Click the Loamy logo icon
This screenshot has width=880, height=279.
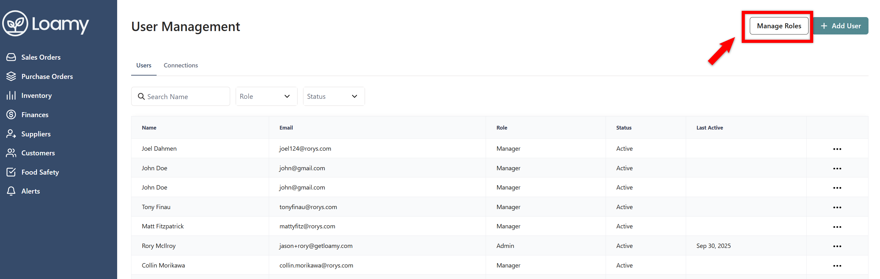[x=15, y=23]
